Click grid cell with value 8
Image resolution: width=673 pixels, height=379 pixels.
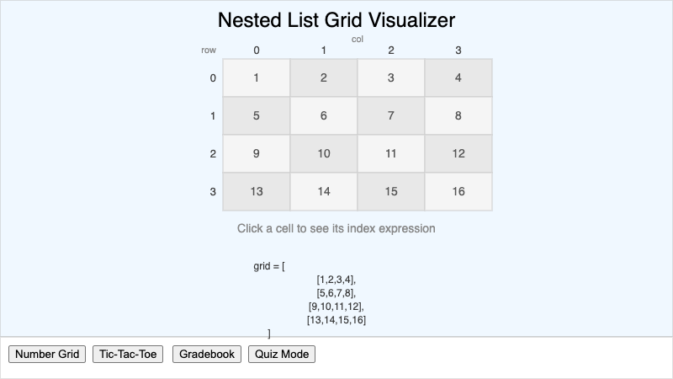pyautogui.click(x=458, y=116)
